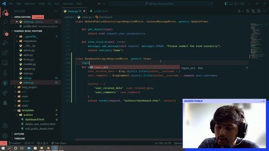Open the Accounts menu icon
Image resolution: width=269 pixels, height=151 pixels.
(5, 126)
